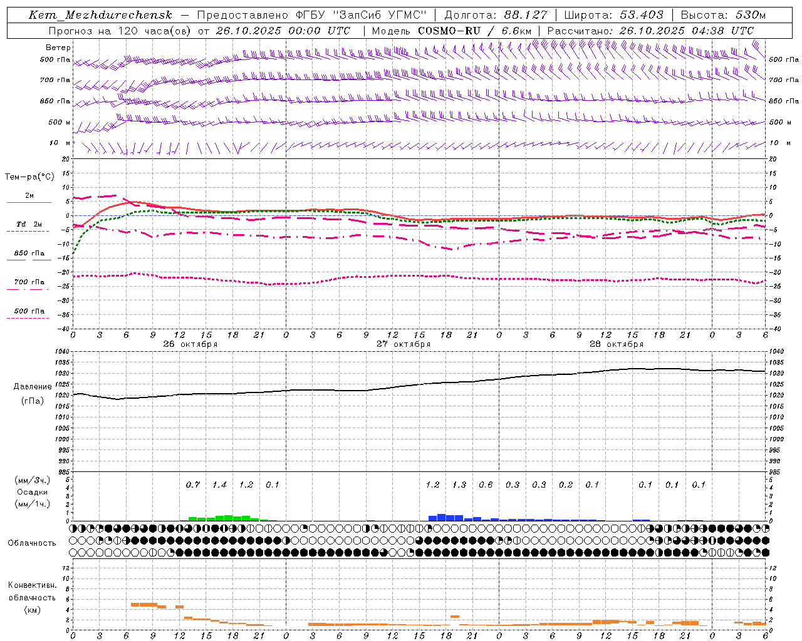Click the computed time Рассчитано: 26.10.2025 04:38 UTC
The image size is (802, 641).
point(650,31)
